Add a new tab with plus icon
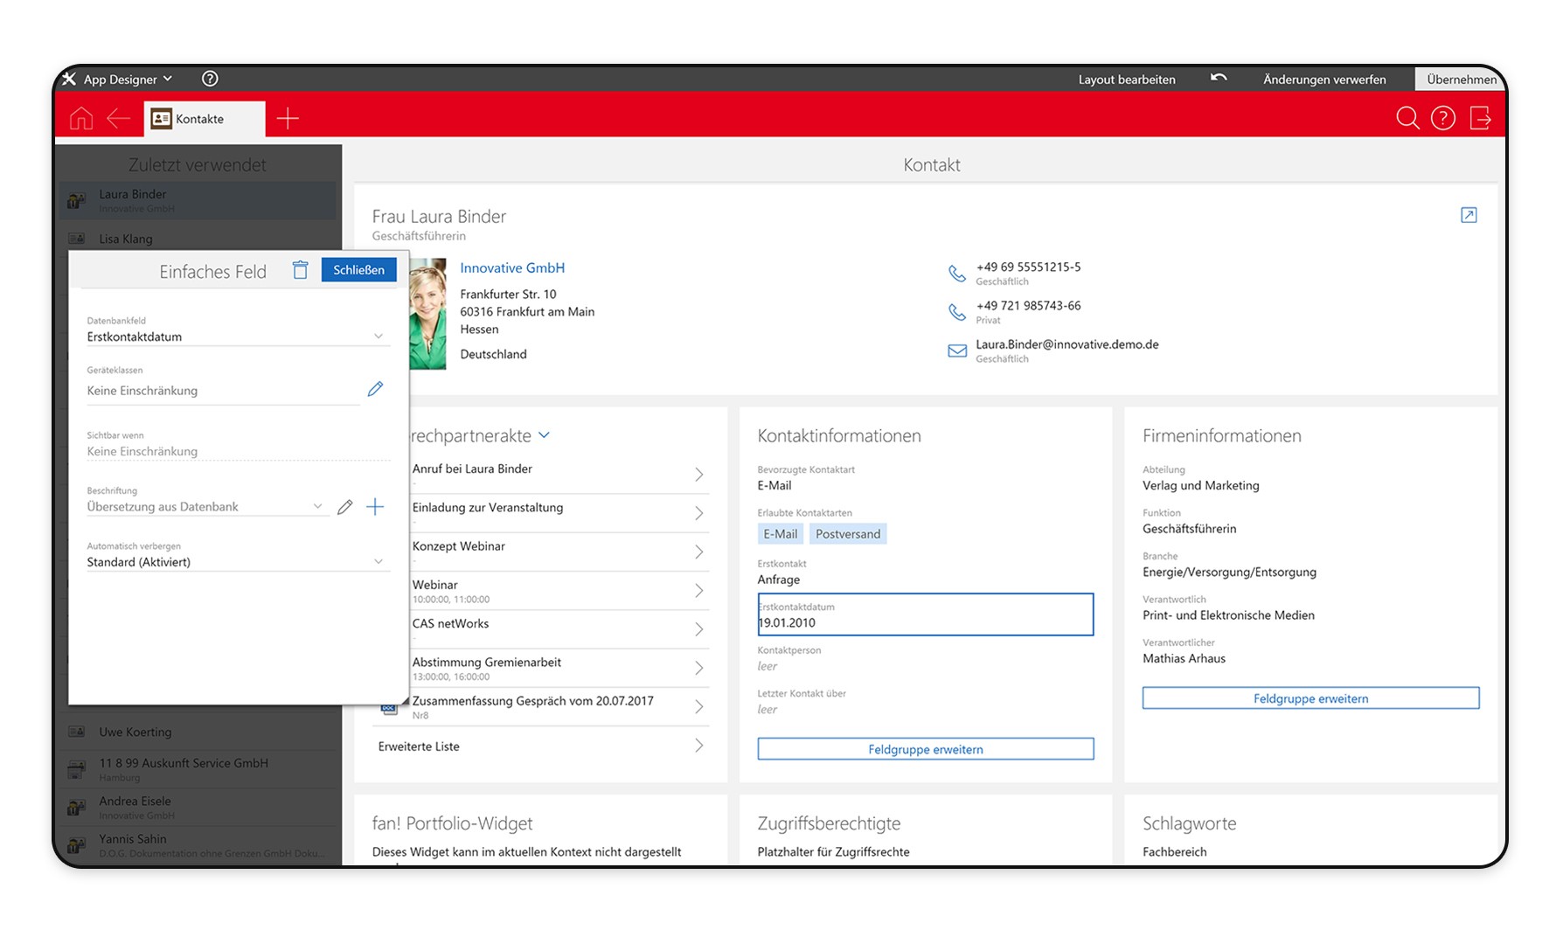 pos(288,118)
